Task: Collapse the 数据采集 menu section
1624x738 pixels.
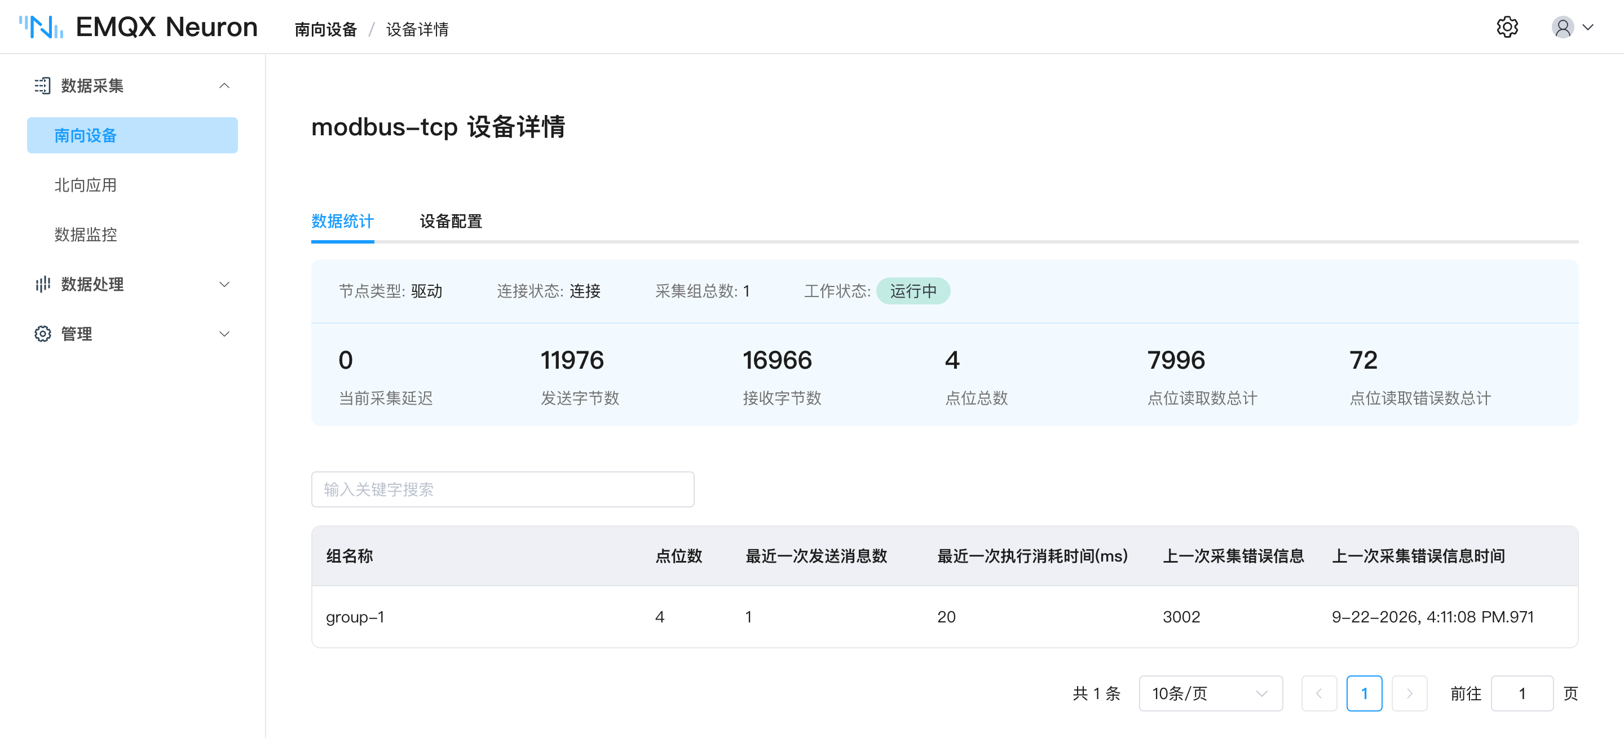Action: tap(224, 86)
